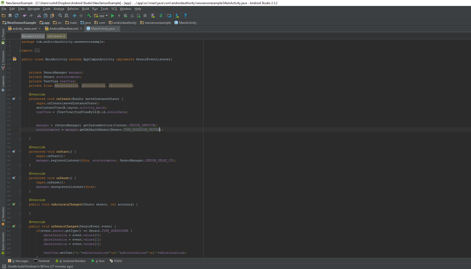Image resolution: width=471 pixels, height=269 pixels.
Task: Open the Help question mark icon
Action: pyautogui.click(x=185, y=16)
